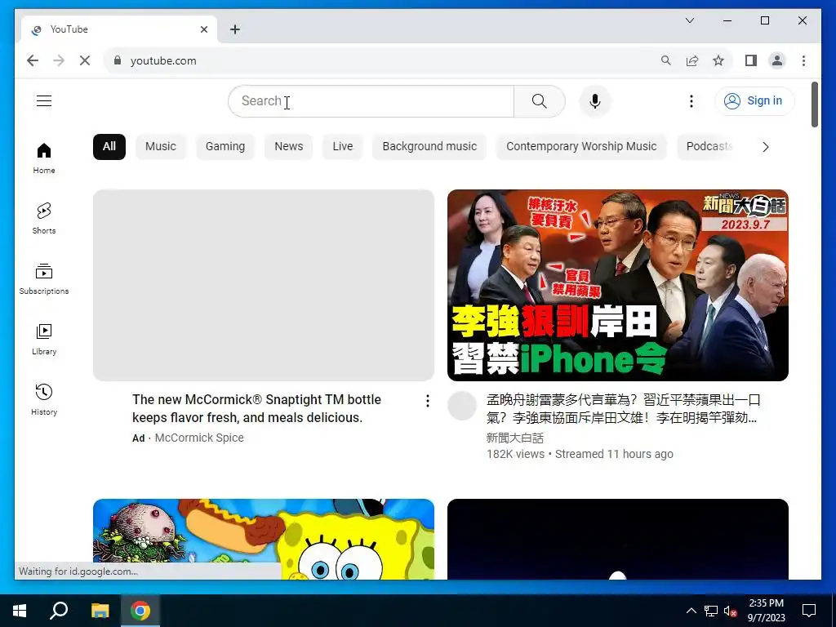Open 新聞大白話 channel name link

click(x=514, y=438)
